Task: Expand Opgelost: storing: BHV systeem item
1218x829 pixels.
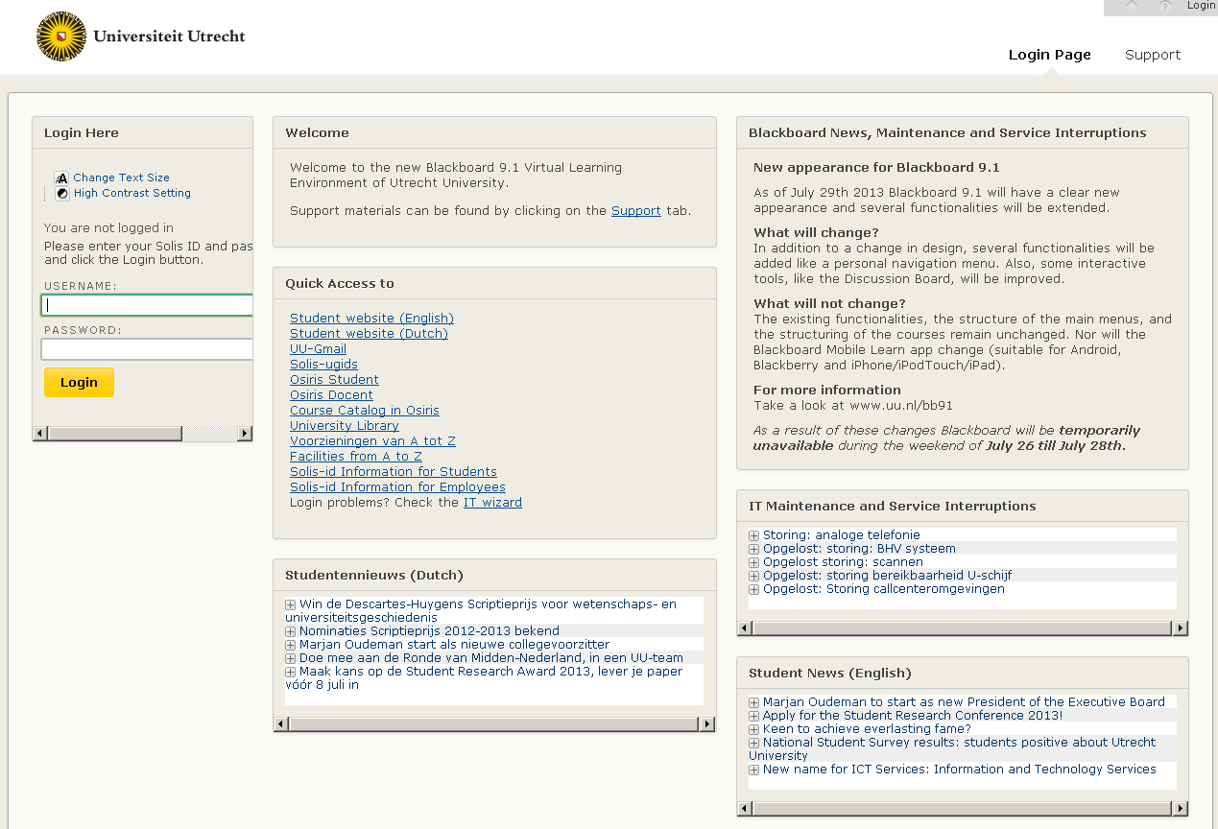Action: coord(753,549)
